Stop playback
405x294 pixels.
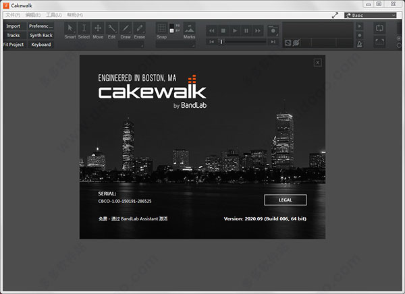[223, 31]
